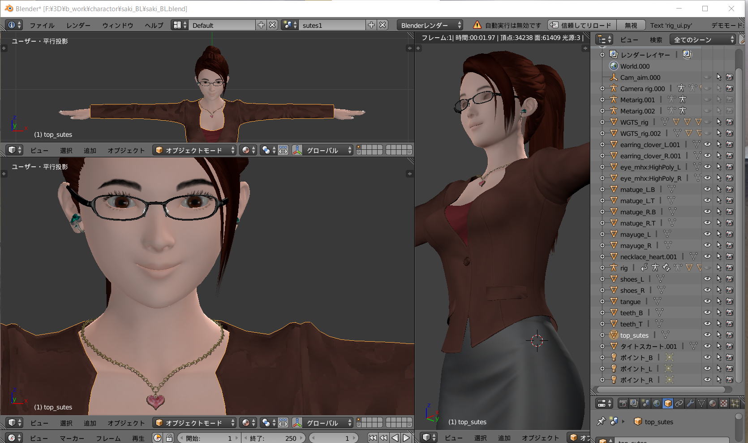Open オブジェクトモード dropdown in top viewport
Viewport: 748px width, 443px height.
pos(194,150)
